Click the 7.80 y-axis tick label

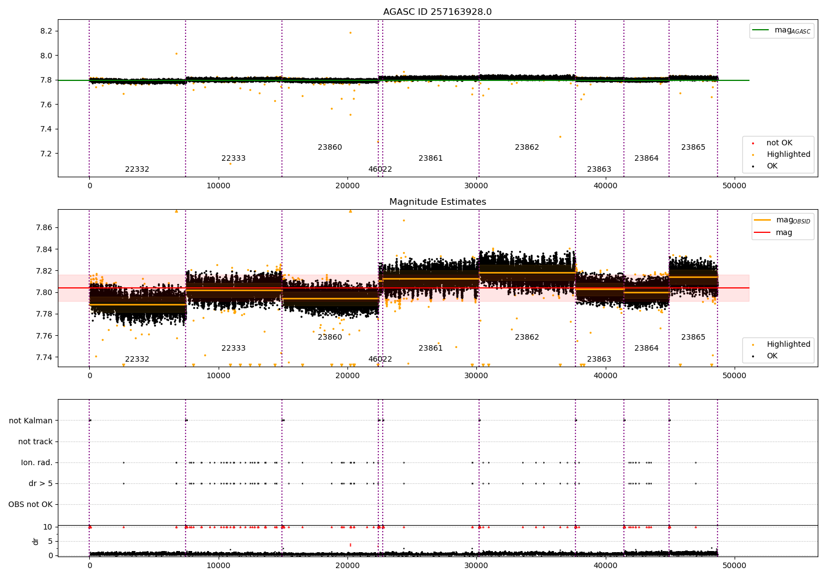coord(44,292)
